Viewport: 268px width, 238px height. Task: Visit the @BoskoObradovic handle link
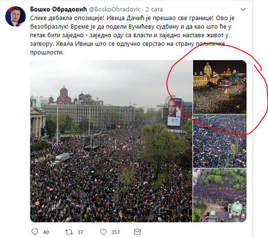click(115, 10)
